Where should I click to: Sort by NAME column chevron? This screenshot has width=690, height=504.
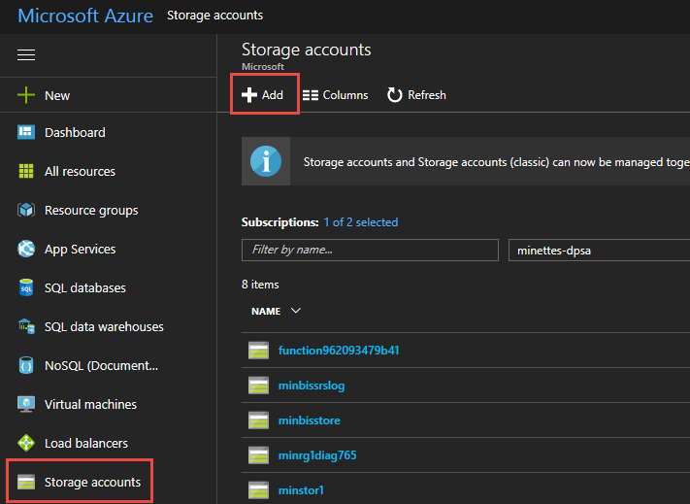click(296, 311)
